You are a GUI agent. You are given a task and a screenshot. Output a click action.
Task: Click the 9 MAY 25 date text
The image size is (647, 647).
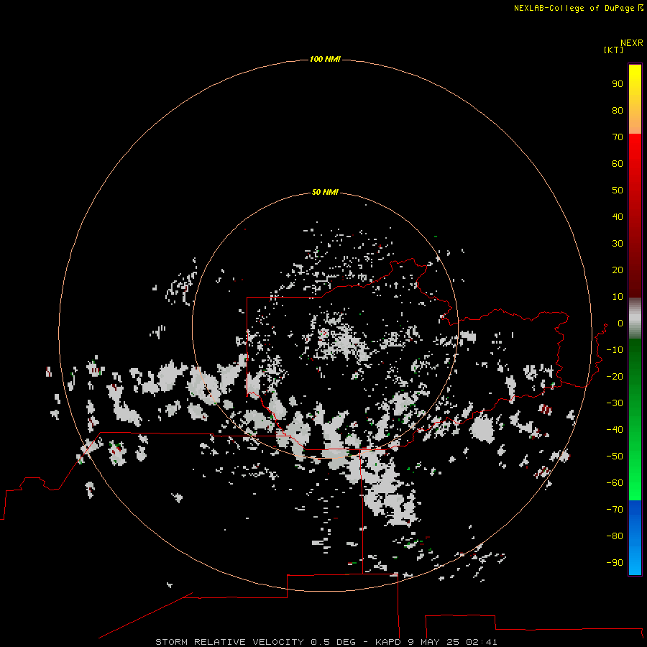click(x=433, y=642)
